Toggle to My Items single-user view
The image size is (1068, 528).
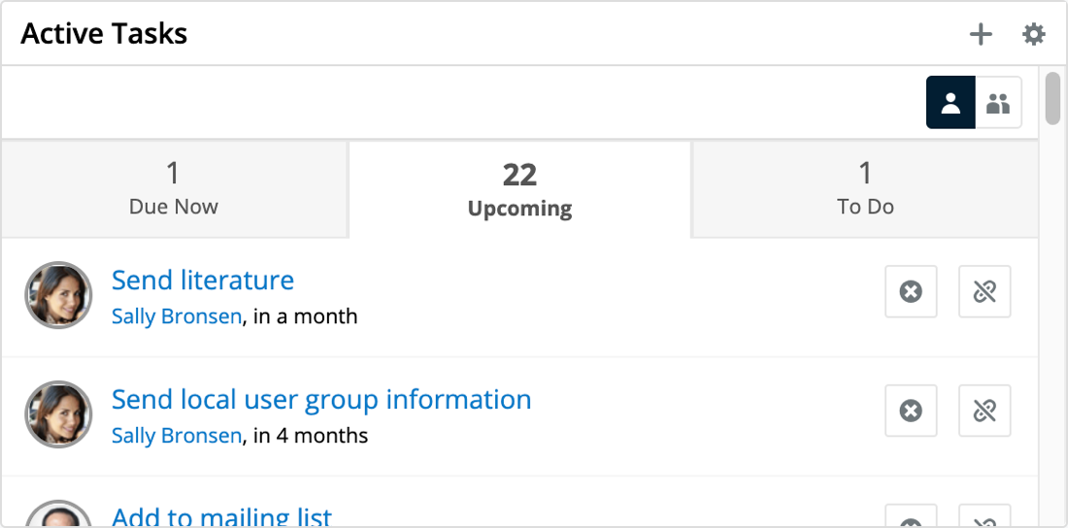point(951,103)
